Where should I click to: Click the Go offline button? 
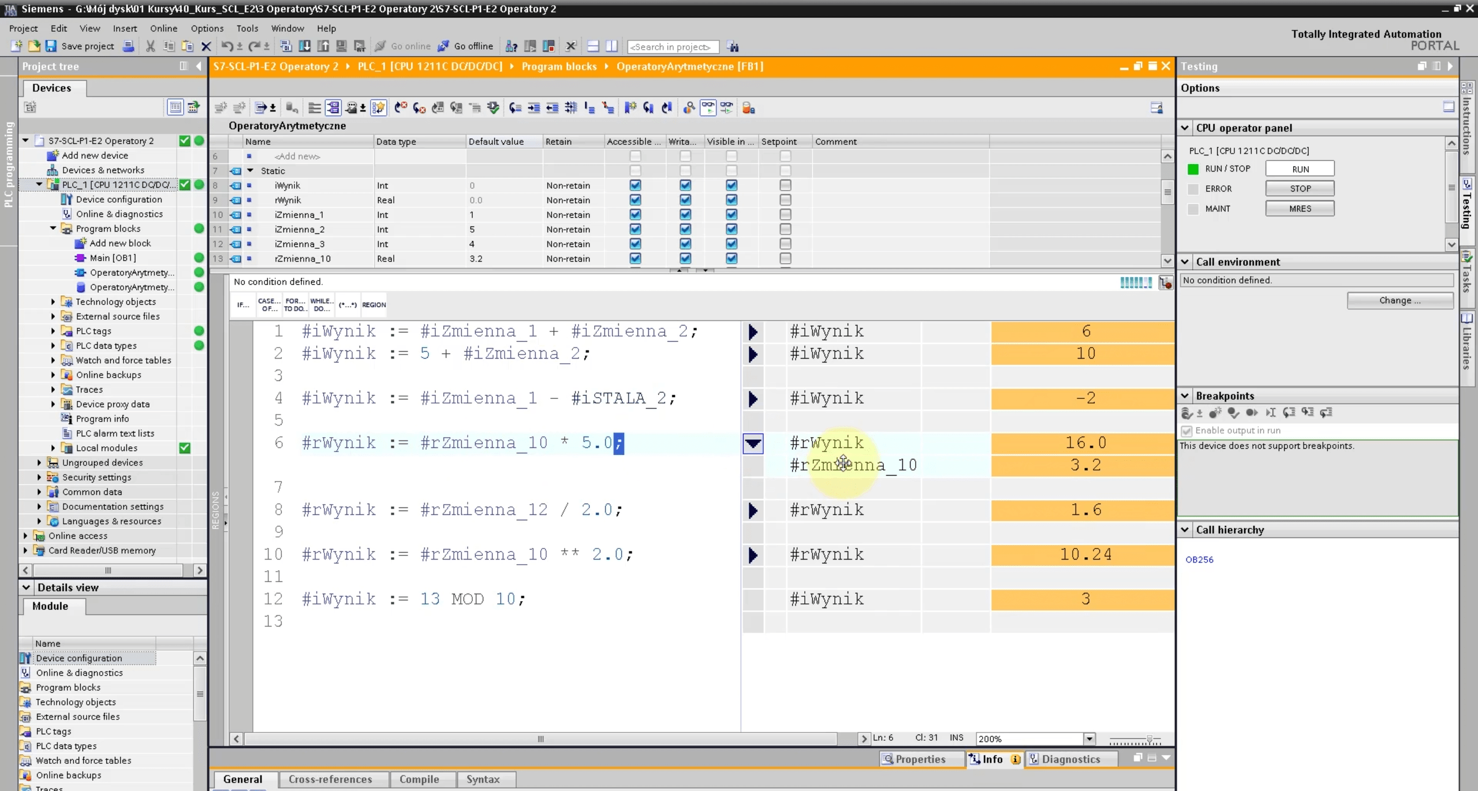click(465, 46)
